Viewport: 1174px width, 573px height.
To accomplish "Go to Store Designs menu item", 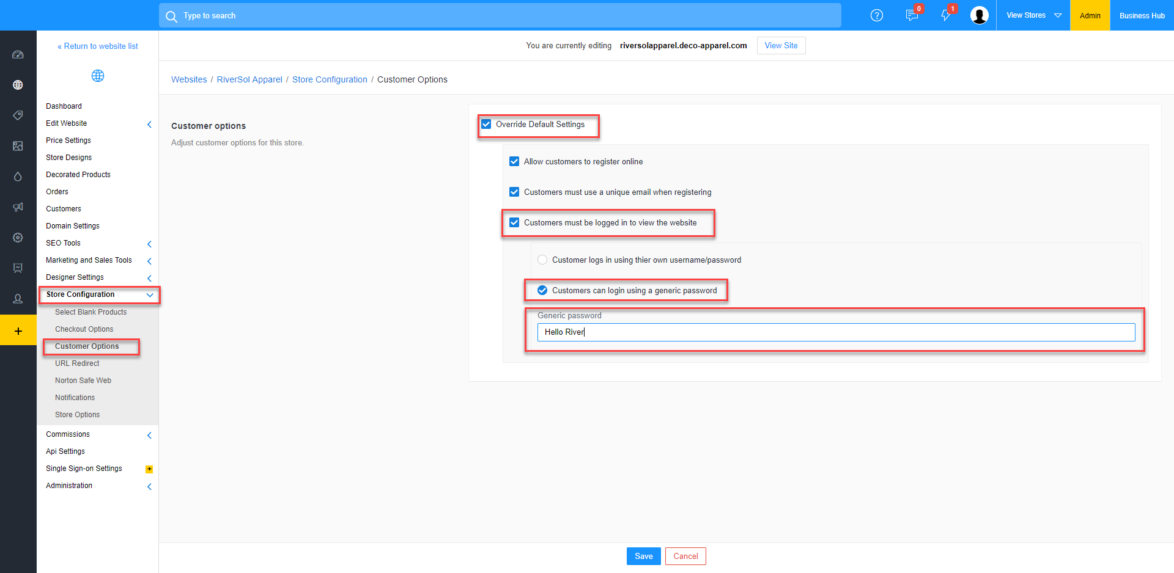I will coord(68,158).
